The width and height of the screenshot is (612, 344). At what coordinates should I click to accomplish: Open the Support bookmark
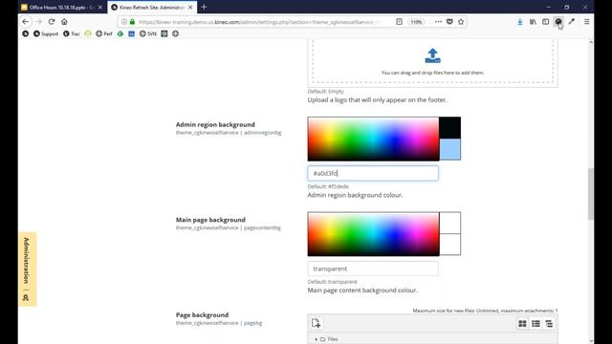pos(46,34)
